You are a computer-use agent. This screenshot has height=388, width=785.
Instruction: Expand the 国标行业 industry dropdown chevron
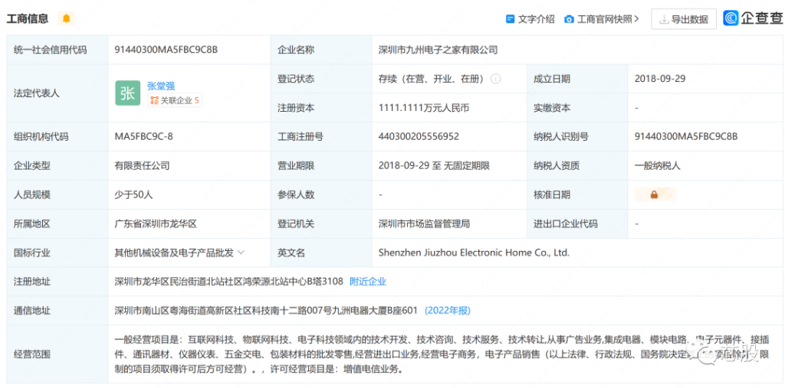(x=241, y=253)
